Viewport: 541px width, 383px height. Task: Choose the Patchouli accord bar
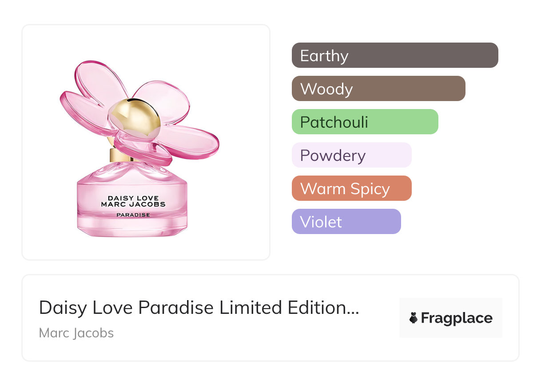(x=365, y=122)
